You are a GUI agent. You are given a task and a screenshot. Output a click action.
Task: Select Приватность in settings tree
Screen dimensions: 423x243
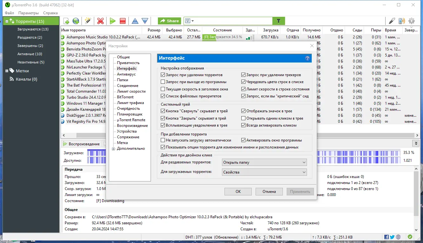(x=128, y=63)
